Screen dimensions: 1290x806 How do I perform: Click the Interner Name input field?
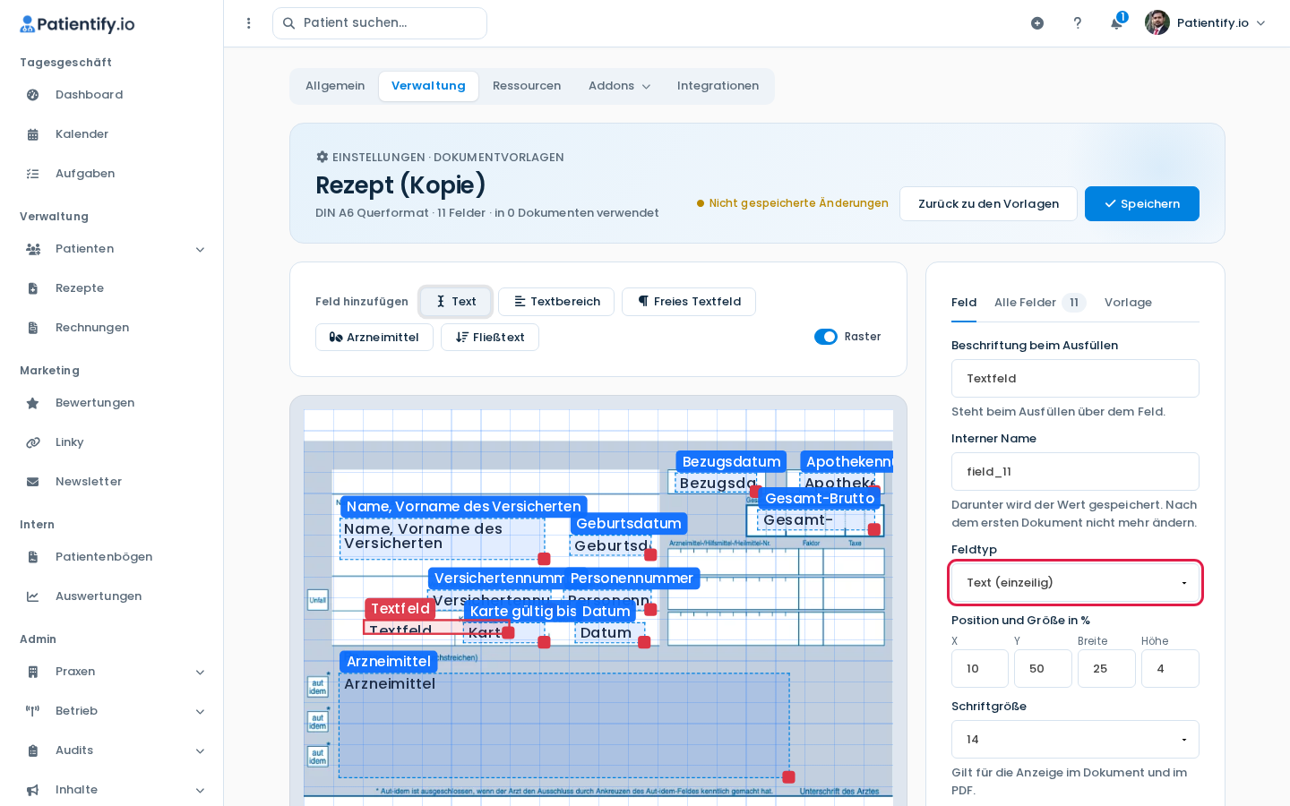click(x=1075, y=472)
